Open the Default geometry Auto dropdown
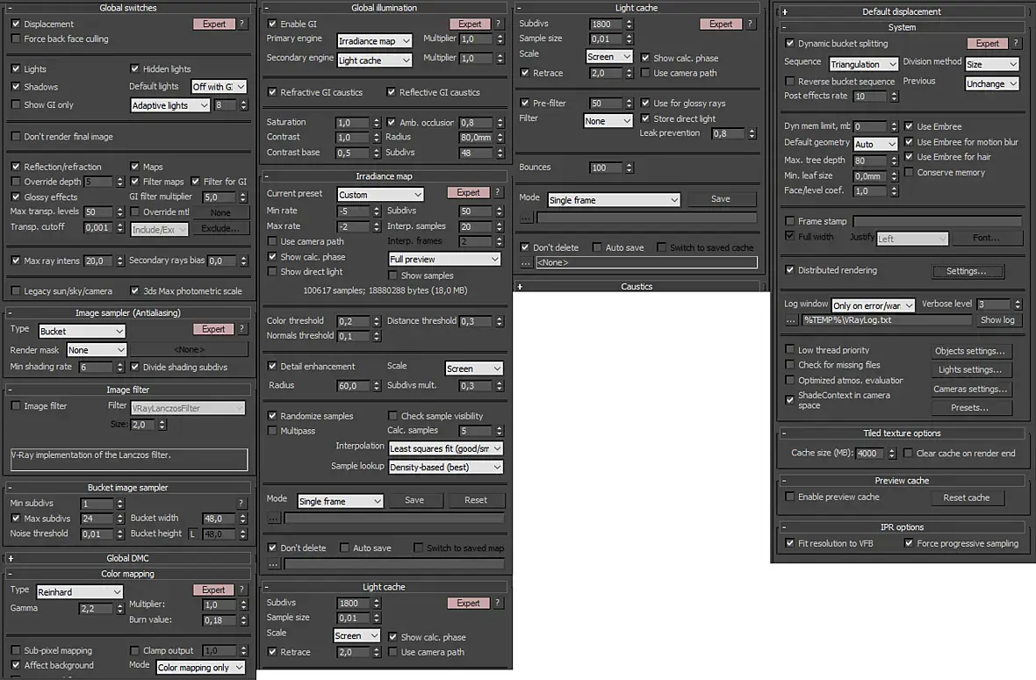Image resolution: width=1036 pixels, height=680 pixels. coord(874,144)
